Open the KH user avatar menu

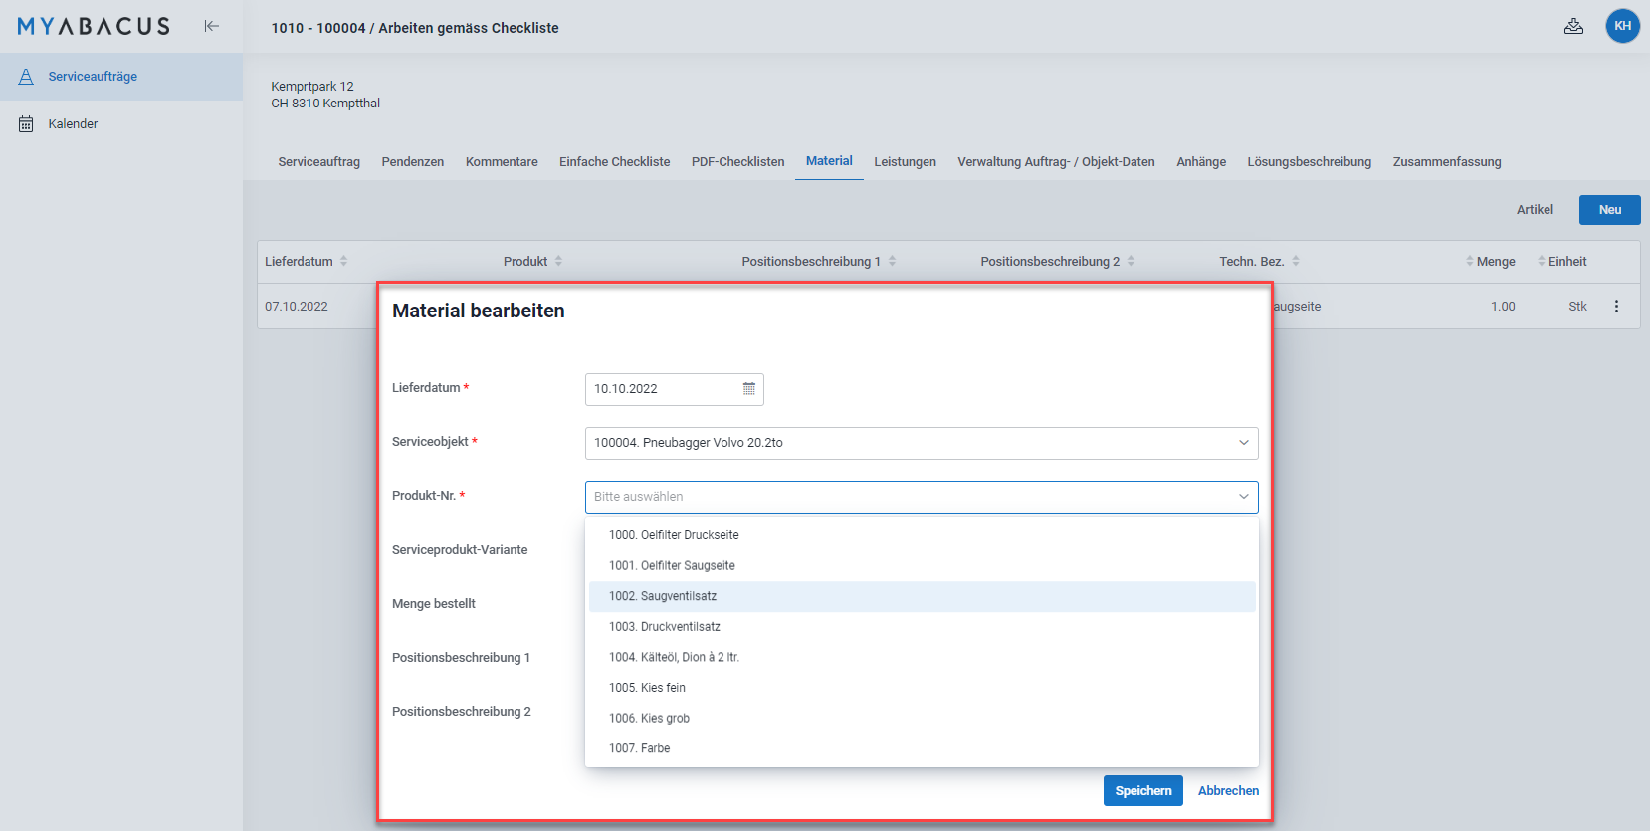pos(1622,26)
